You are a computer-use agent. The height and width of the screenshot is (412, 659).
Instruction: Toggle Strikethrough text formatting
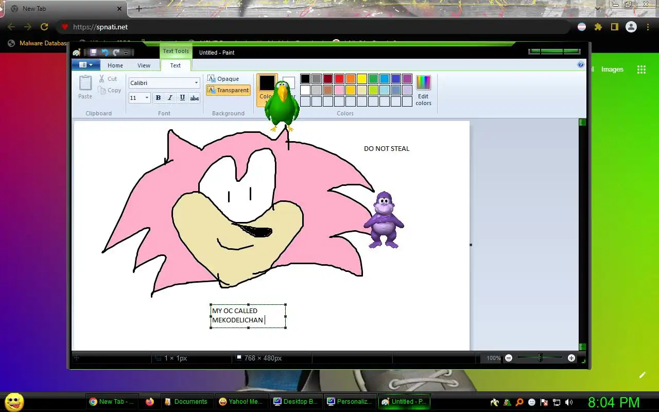coord(194,98)
